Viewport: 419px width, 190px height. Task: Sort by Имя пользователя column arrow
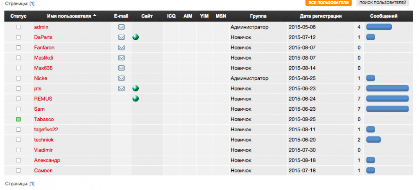coord(95,16)
